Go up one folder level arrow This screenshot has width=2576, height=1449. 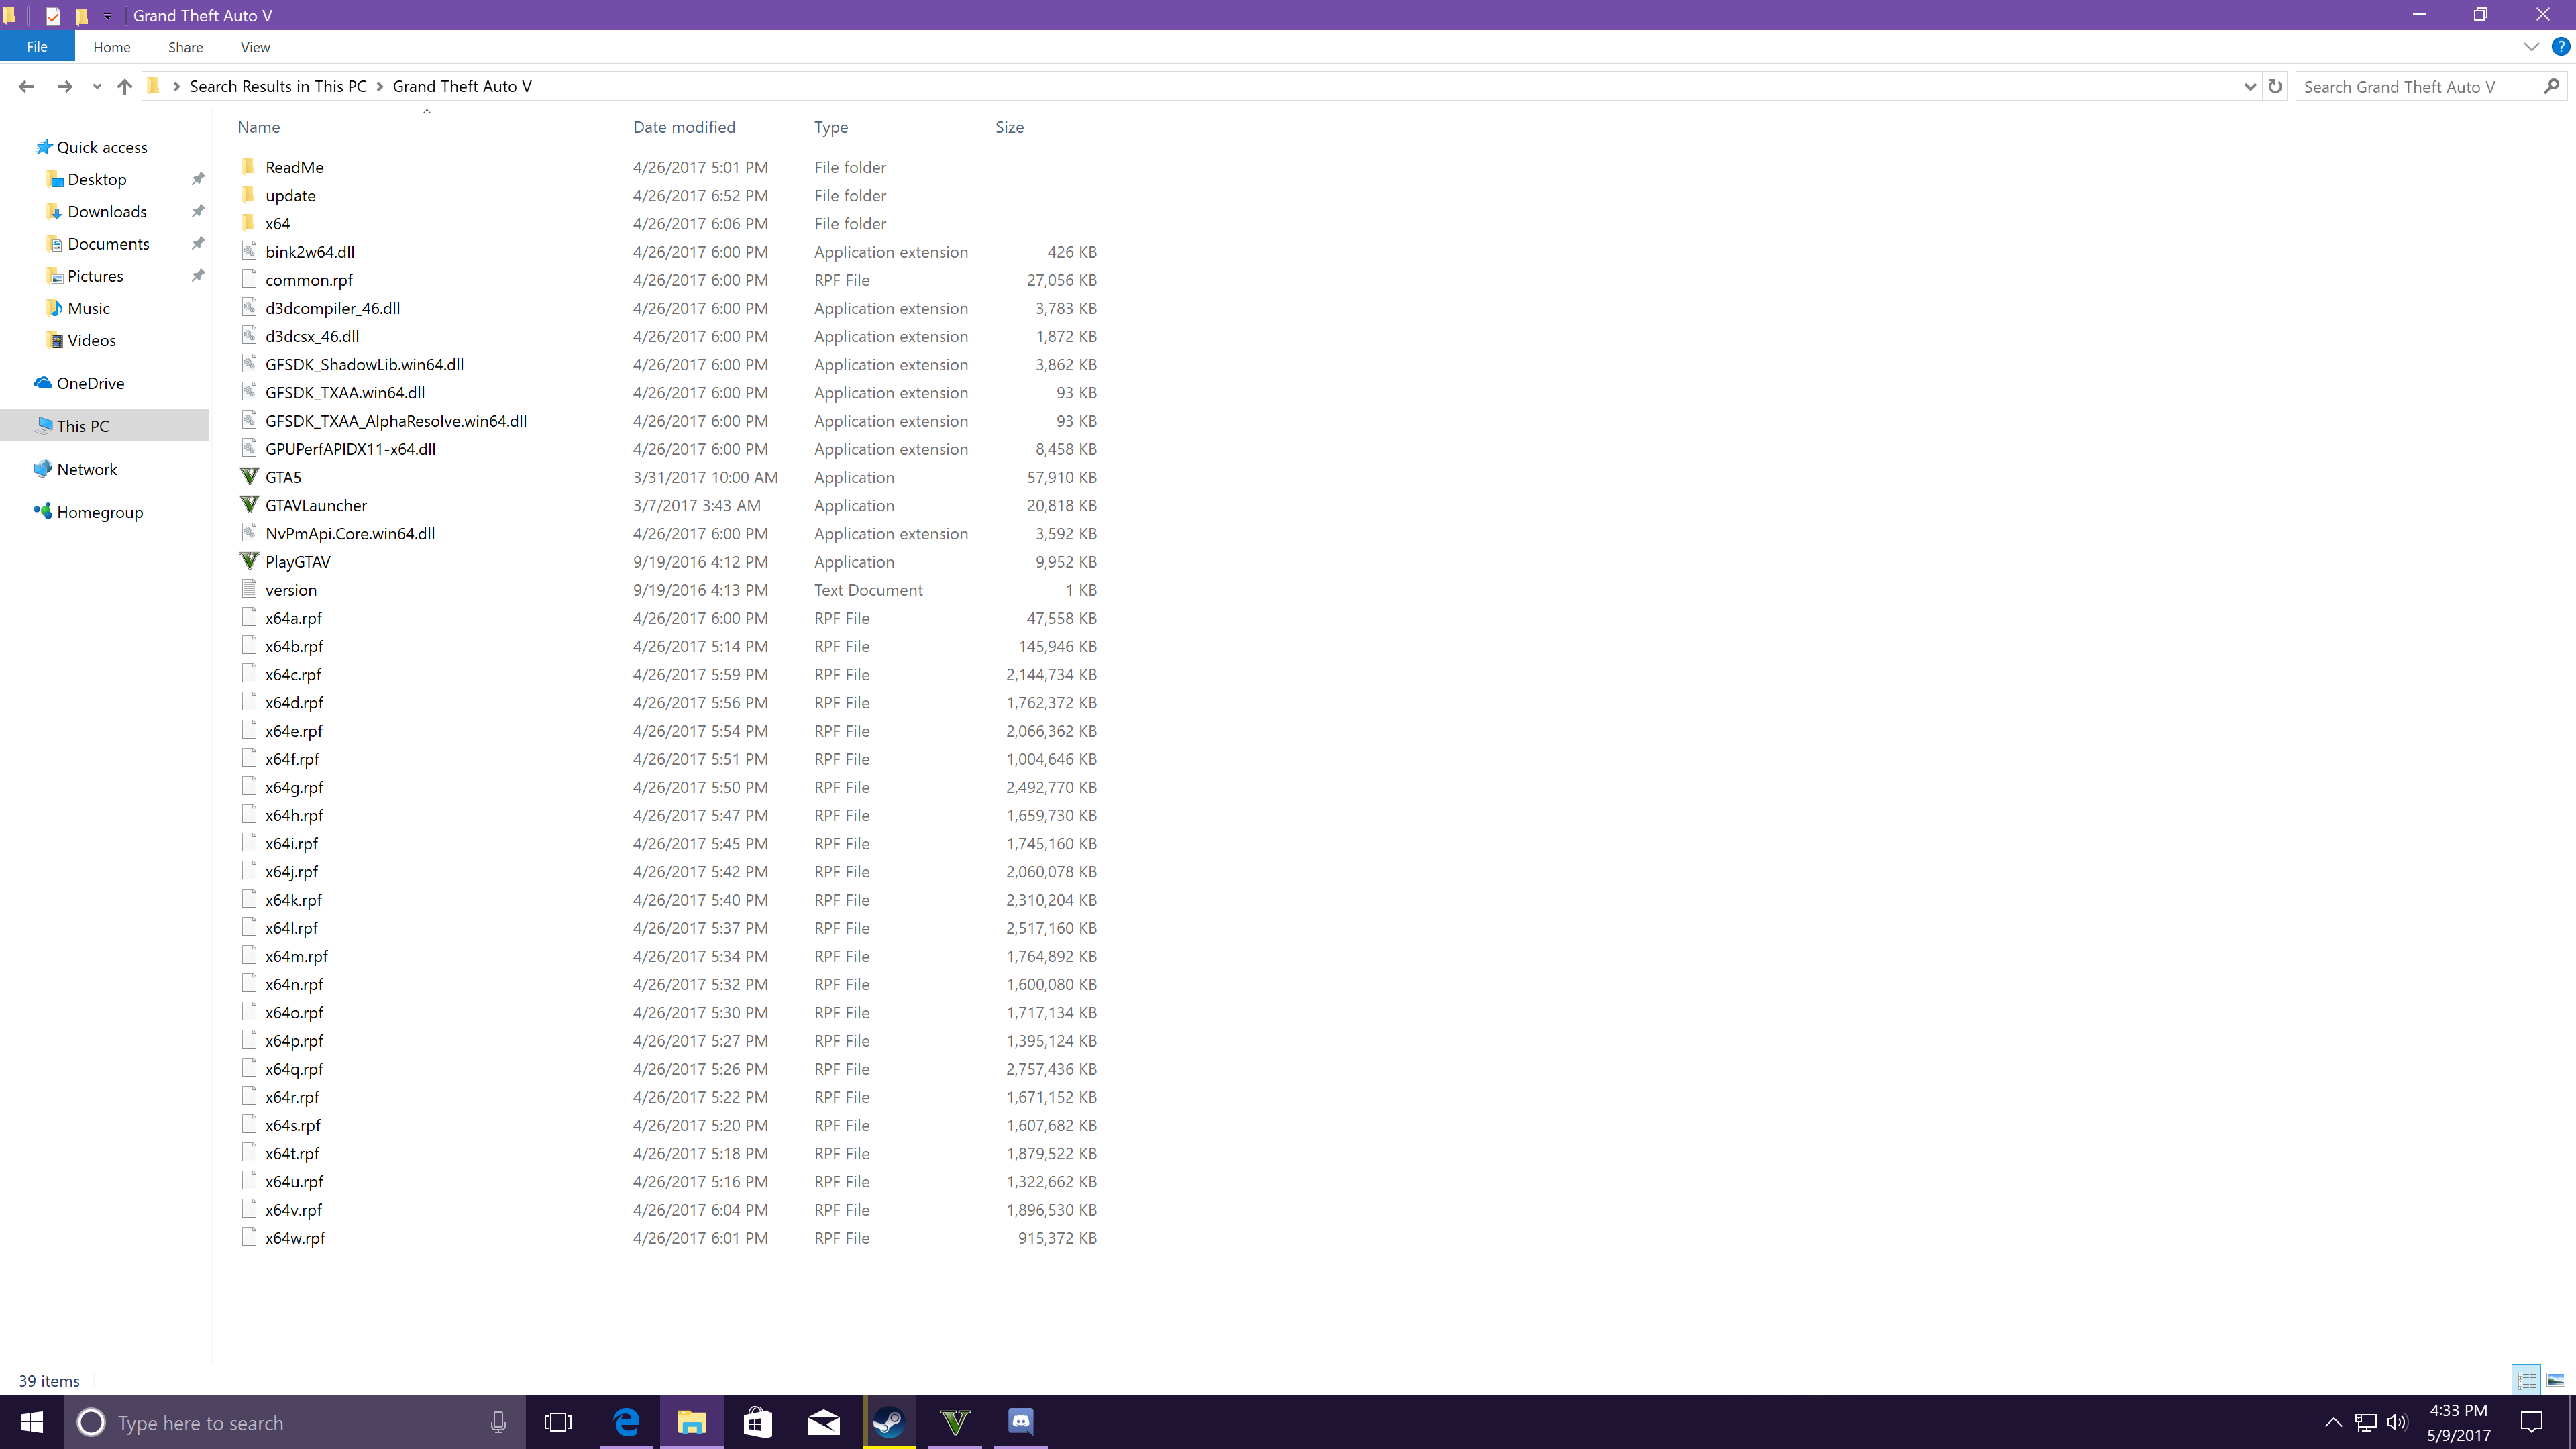coord(124,86)
